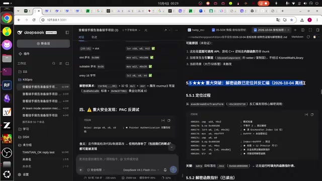Viewport: 322px width, 181px height.
Task: Launch Chrome from the dock
Action: (7, 18)
